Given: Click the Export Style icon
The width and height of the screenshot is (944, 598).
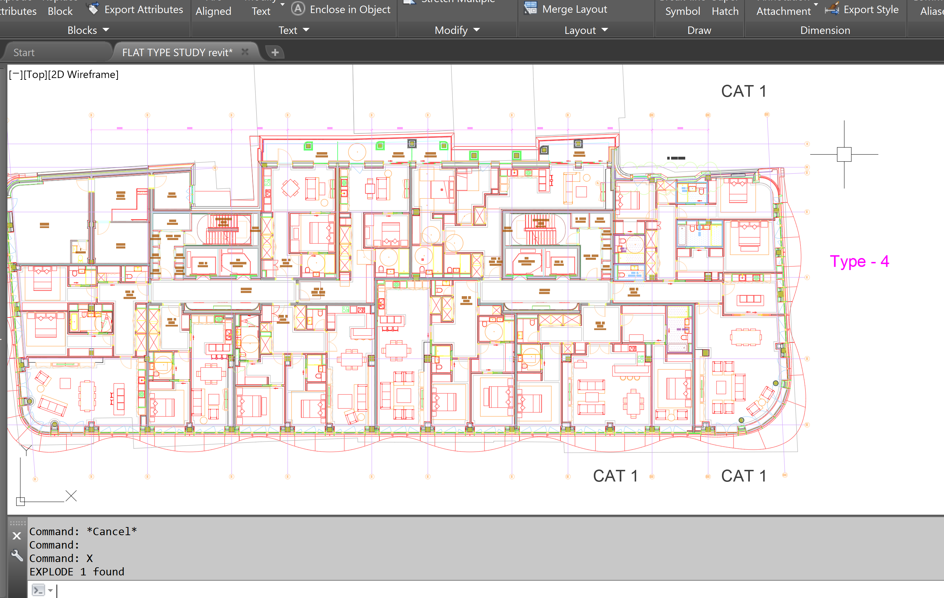Looking at the screenshot, I should (831, 8).
